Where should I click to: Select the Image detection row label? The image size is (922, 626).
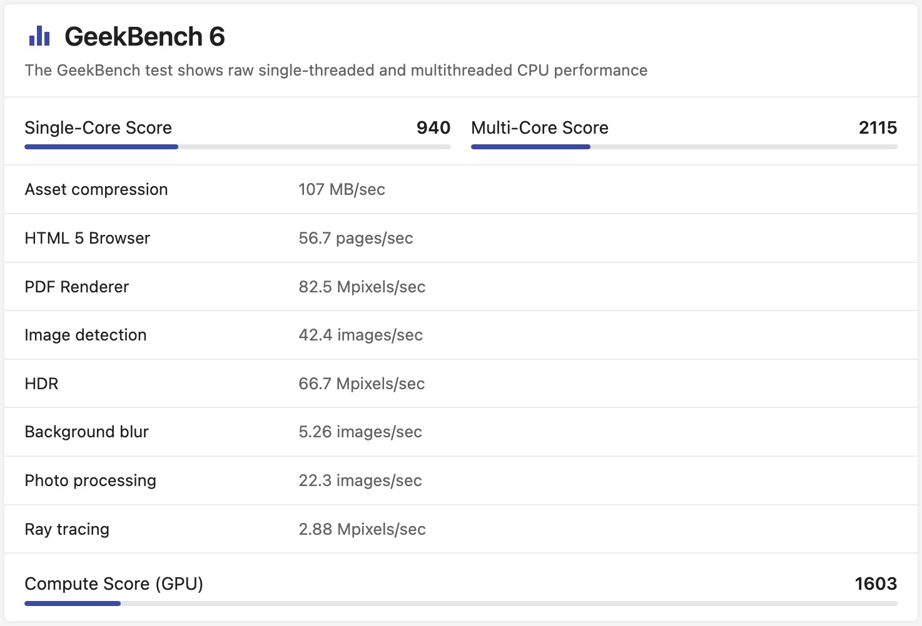[85, 335]
